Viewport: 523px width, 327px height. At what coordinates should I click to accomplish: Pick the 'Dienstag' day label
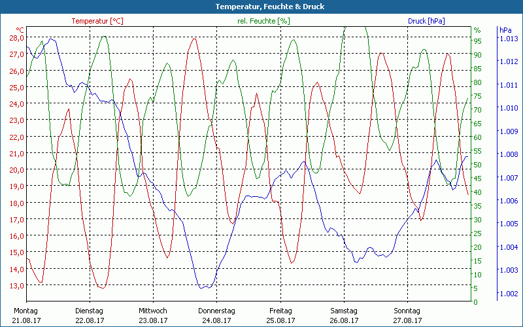(x=90, y=311)
